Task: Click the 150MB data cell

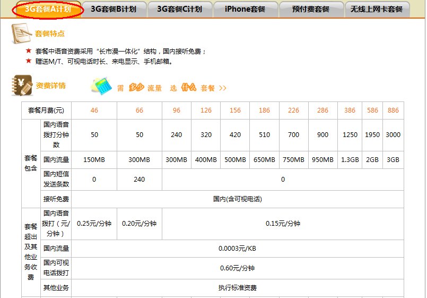Action: (94, 160)
